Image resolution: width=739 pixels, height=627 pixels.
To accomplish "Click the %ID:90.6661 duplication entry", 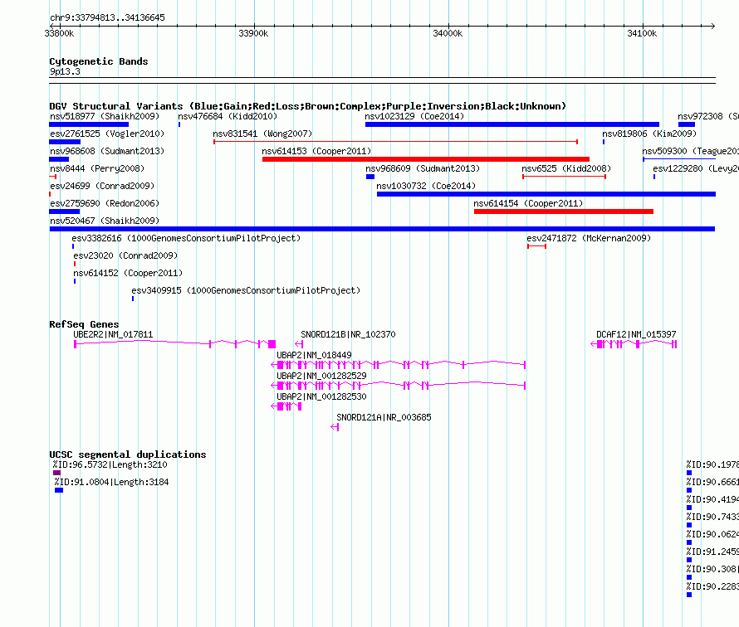I will coord(712,483).
